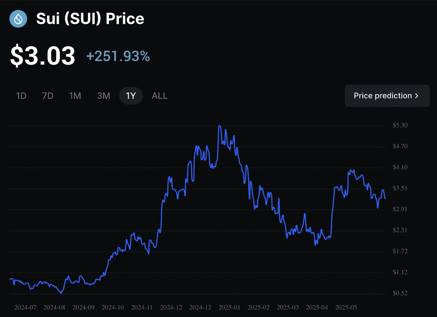
Task: Click the Sui water-drop logo icon
Action: tap(18, 19)
